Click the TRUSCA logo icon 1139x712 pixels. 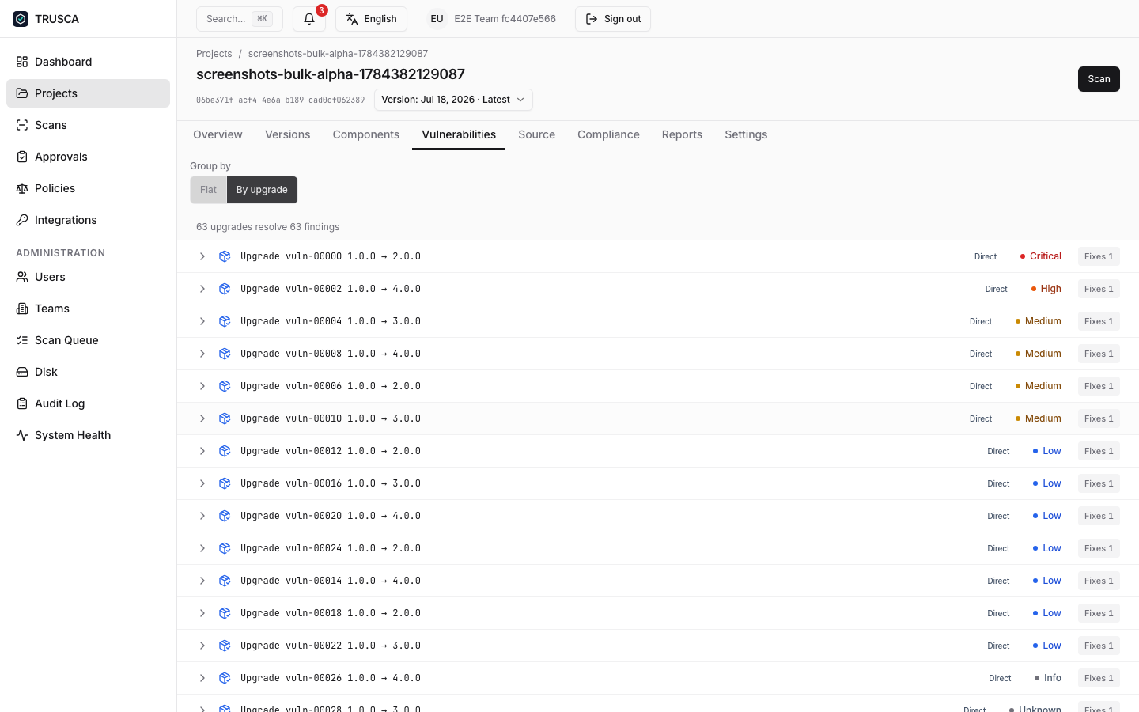21,19
